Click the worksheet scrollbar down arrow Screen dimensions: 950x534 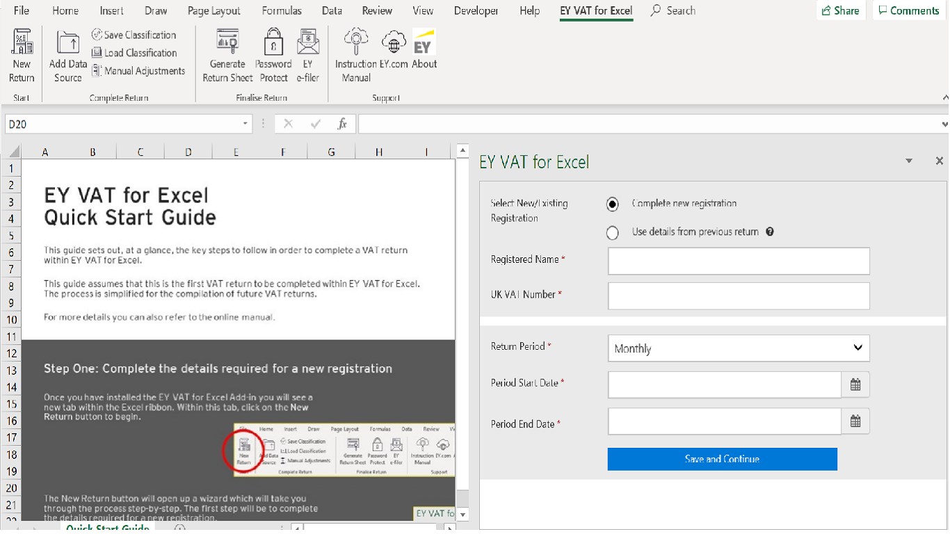click(464, 515)
